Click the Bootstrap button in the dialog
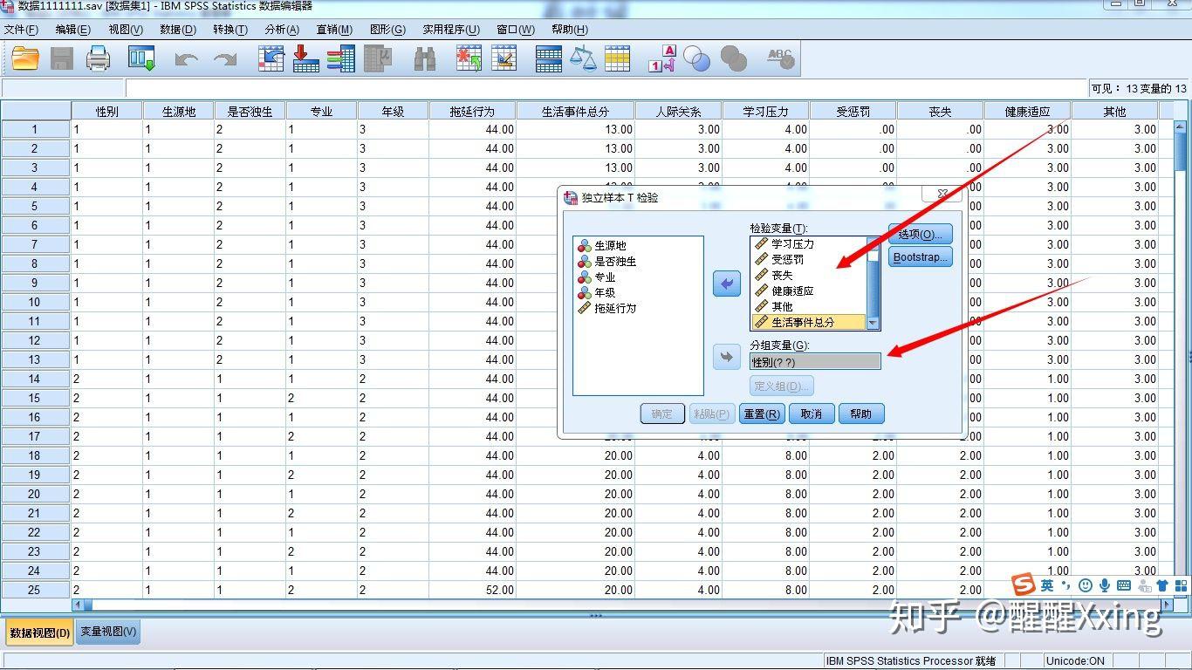The height and width of the screenshot is (670, 1192). pyautogui.click(x=920, y=256)
